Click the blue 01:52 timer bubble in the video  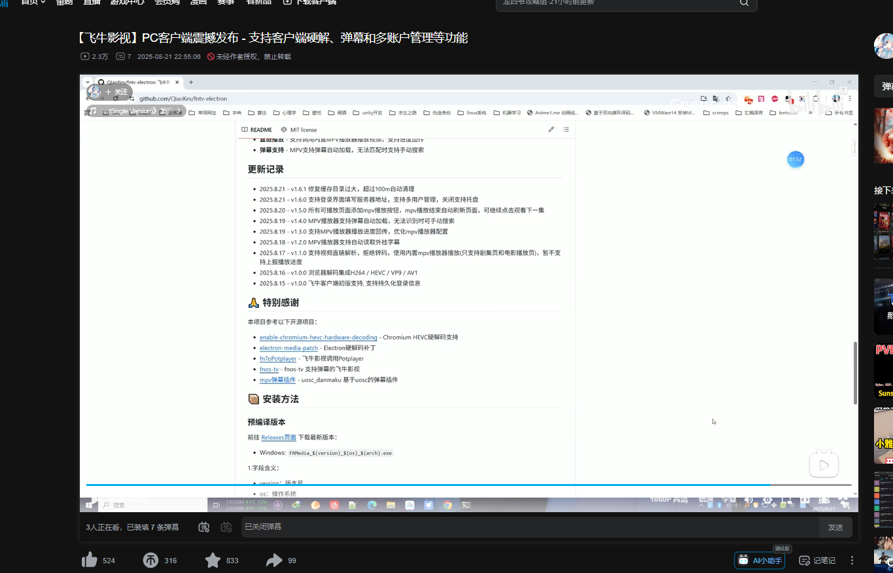(x=795, y=159)
